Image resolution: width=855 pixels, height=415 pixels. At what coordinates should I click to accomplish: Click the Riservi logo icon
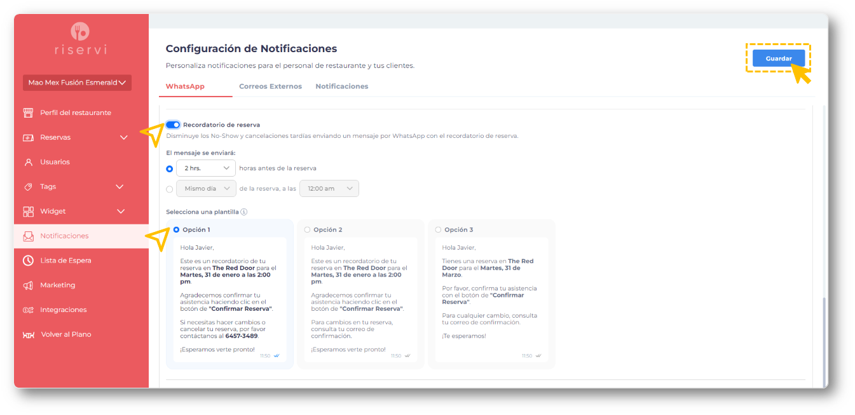[x=80, y=31]
